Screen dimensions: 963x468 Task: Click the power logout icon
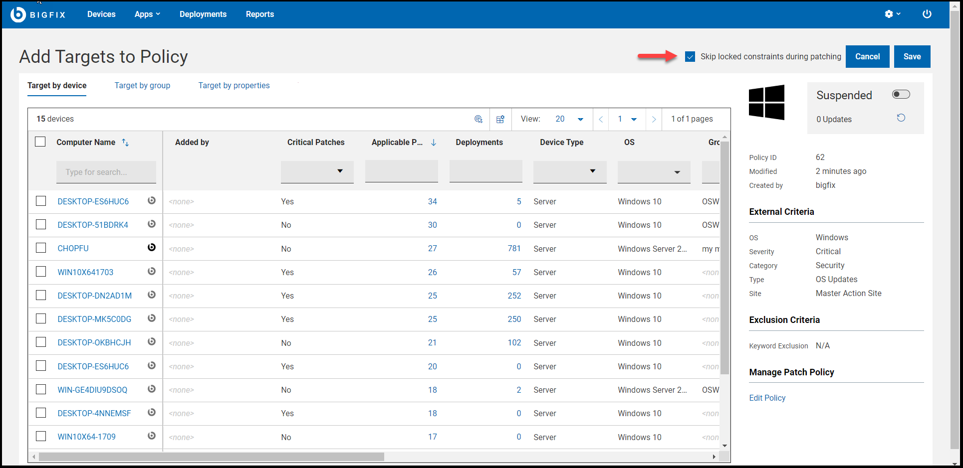pos(927,14)
